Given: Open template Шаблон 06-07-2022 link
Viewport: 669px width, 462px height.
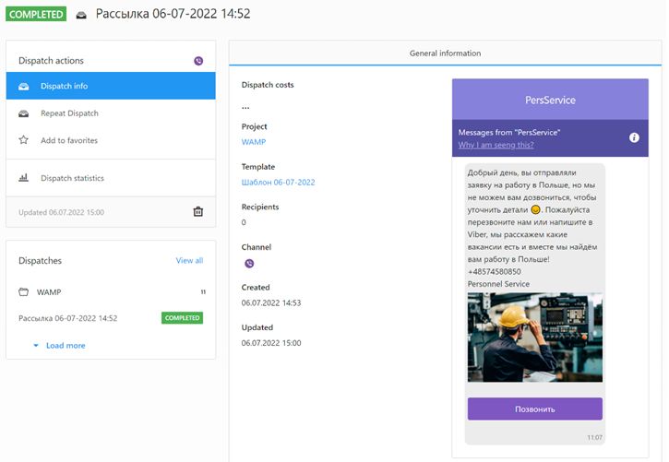Looking at the screenshot, I should (278, 182).
